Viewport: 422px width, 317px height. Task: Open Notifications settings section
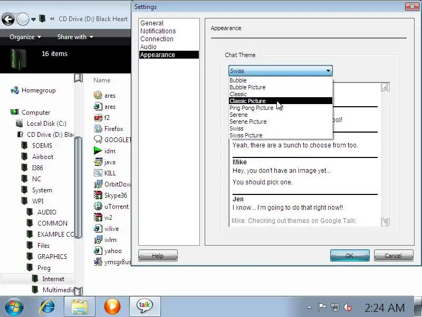(158, 31)
